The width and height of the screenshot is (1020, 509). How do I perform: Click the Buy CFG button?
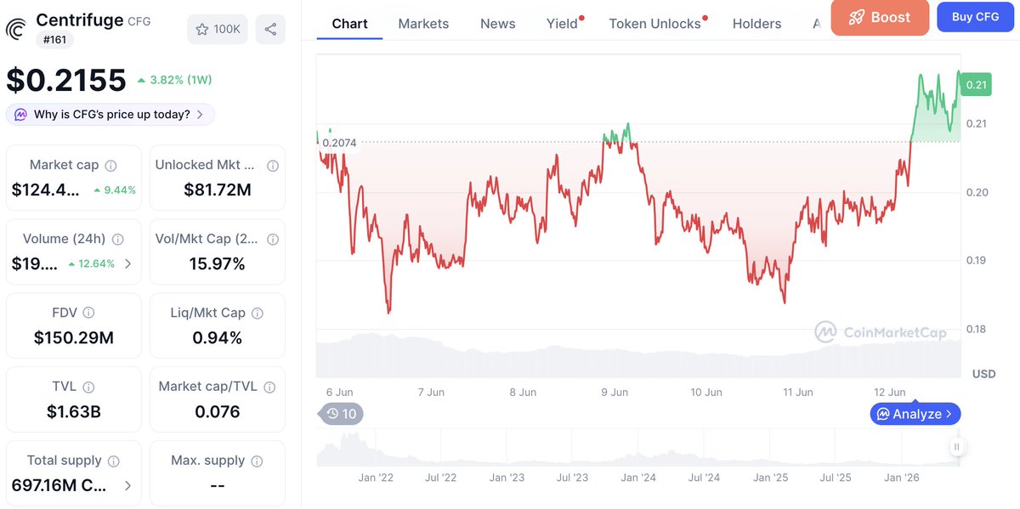click(x=975, y=17)
